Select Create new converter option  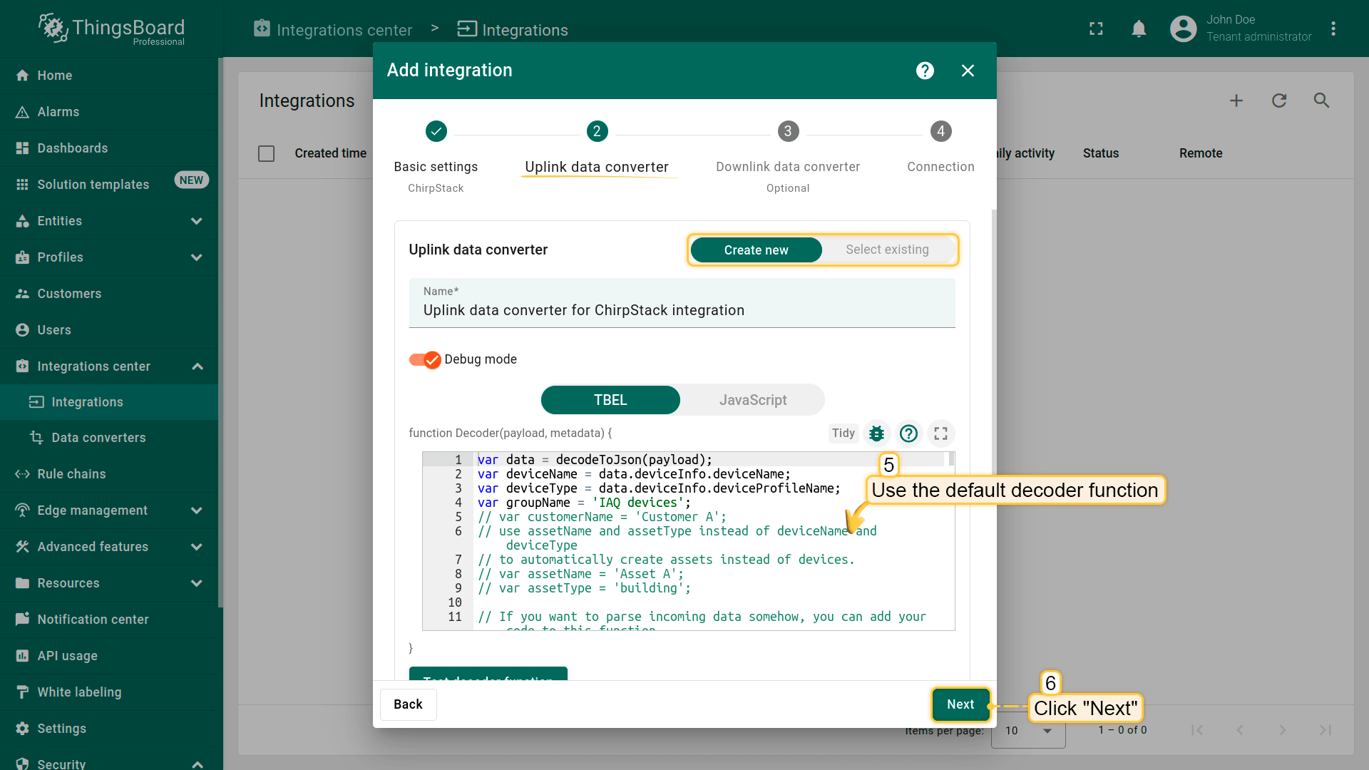pos(756,250)
